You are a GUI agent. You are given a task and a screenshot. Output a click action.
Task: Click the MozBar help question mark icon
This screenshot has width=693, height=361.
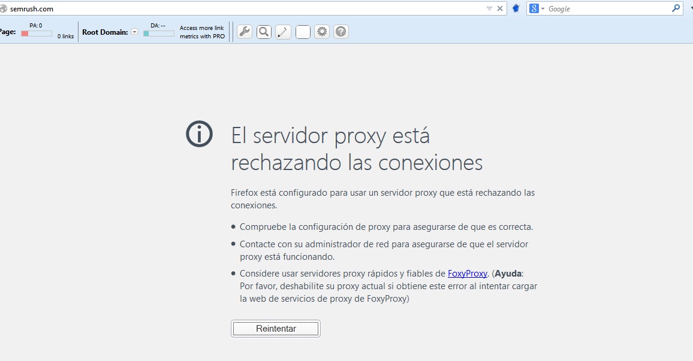pos(341,32)
